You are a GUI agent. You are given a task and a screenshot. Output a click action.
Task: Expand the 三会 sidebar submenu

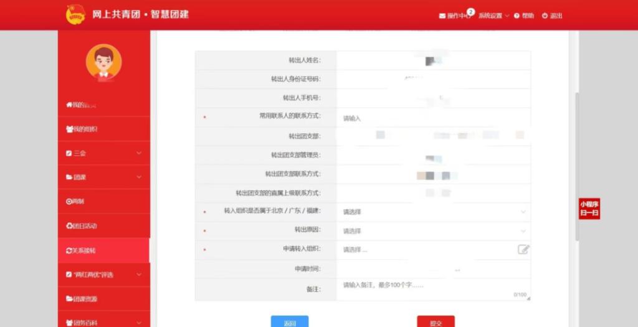tap(138, 153)
